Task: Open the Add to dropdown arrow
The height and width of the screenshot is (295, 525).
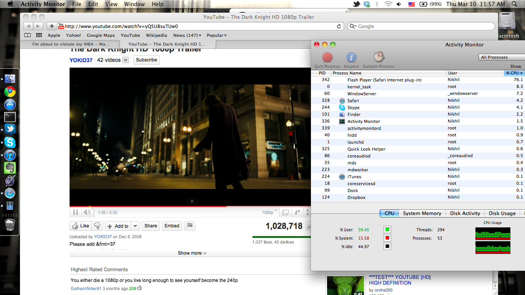Action: (135, 226)
